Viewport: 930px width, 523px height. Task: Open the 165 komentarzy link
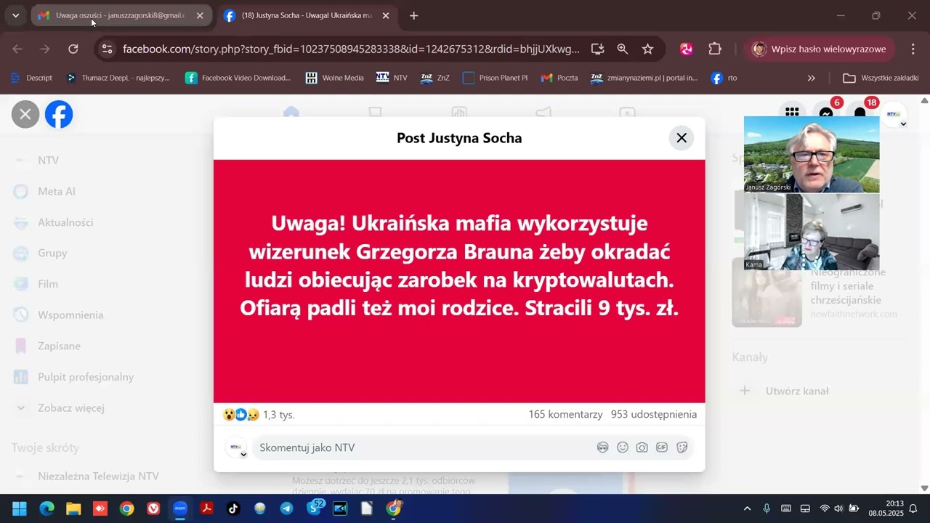565,414
